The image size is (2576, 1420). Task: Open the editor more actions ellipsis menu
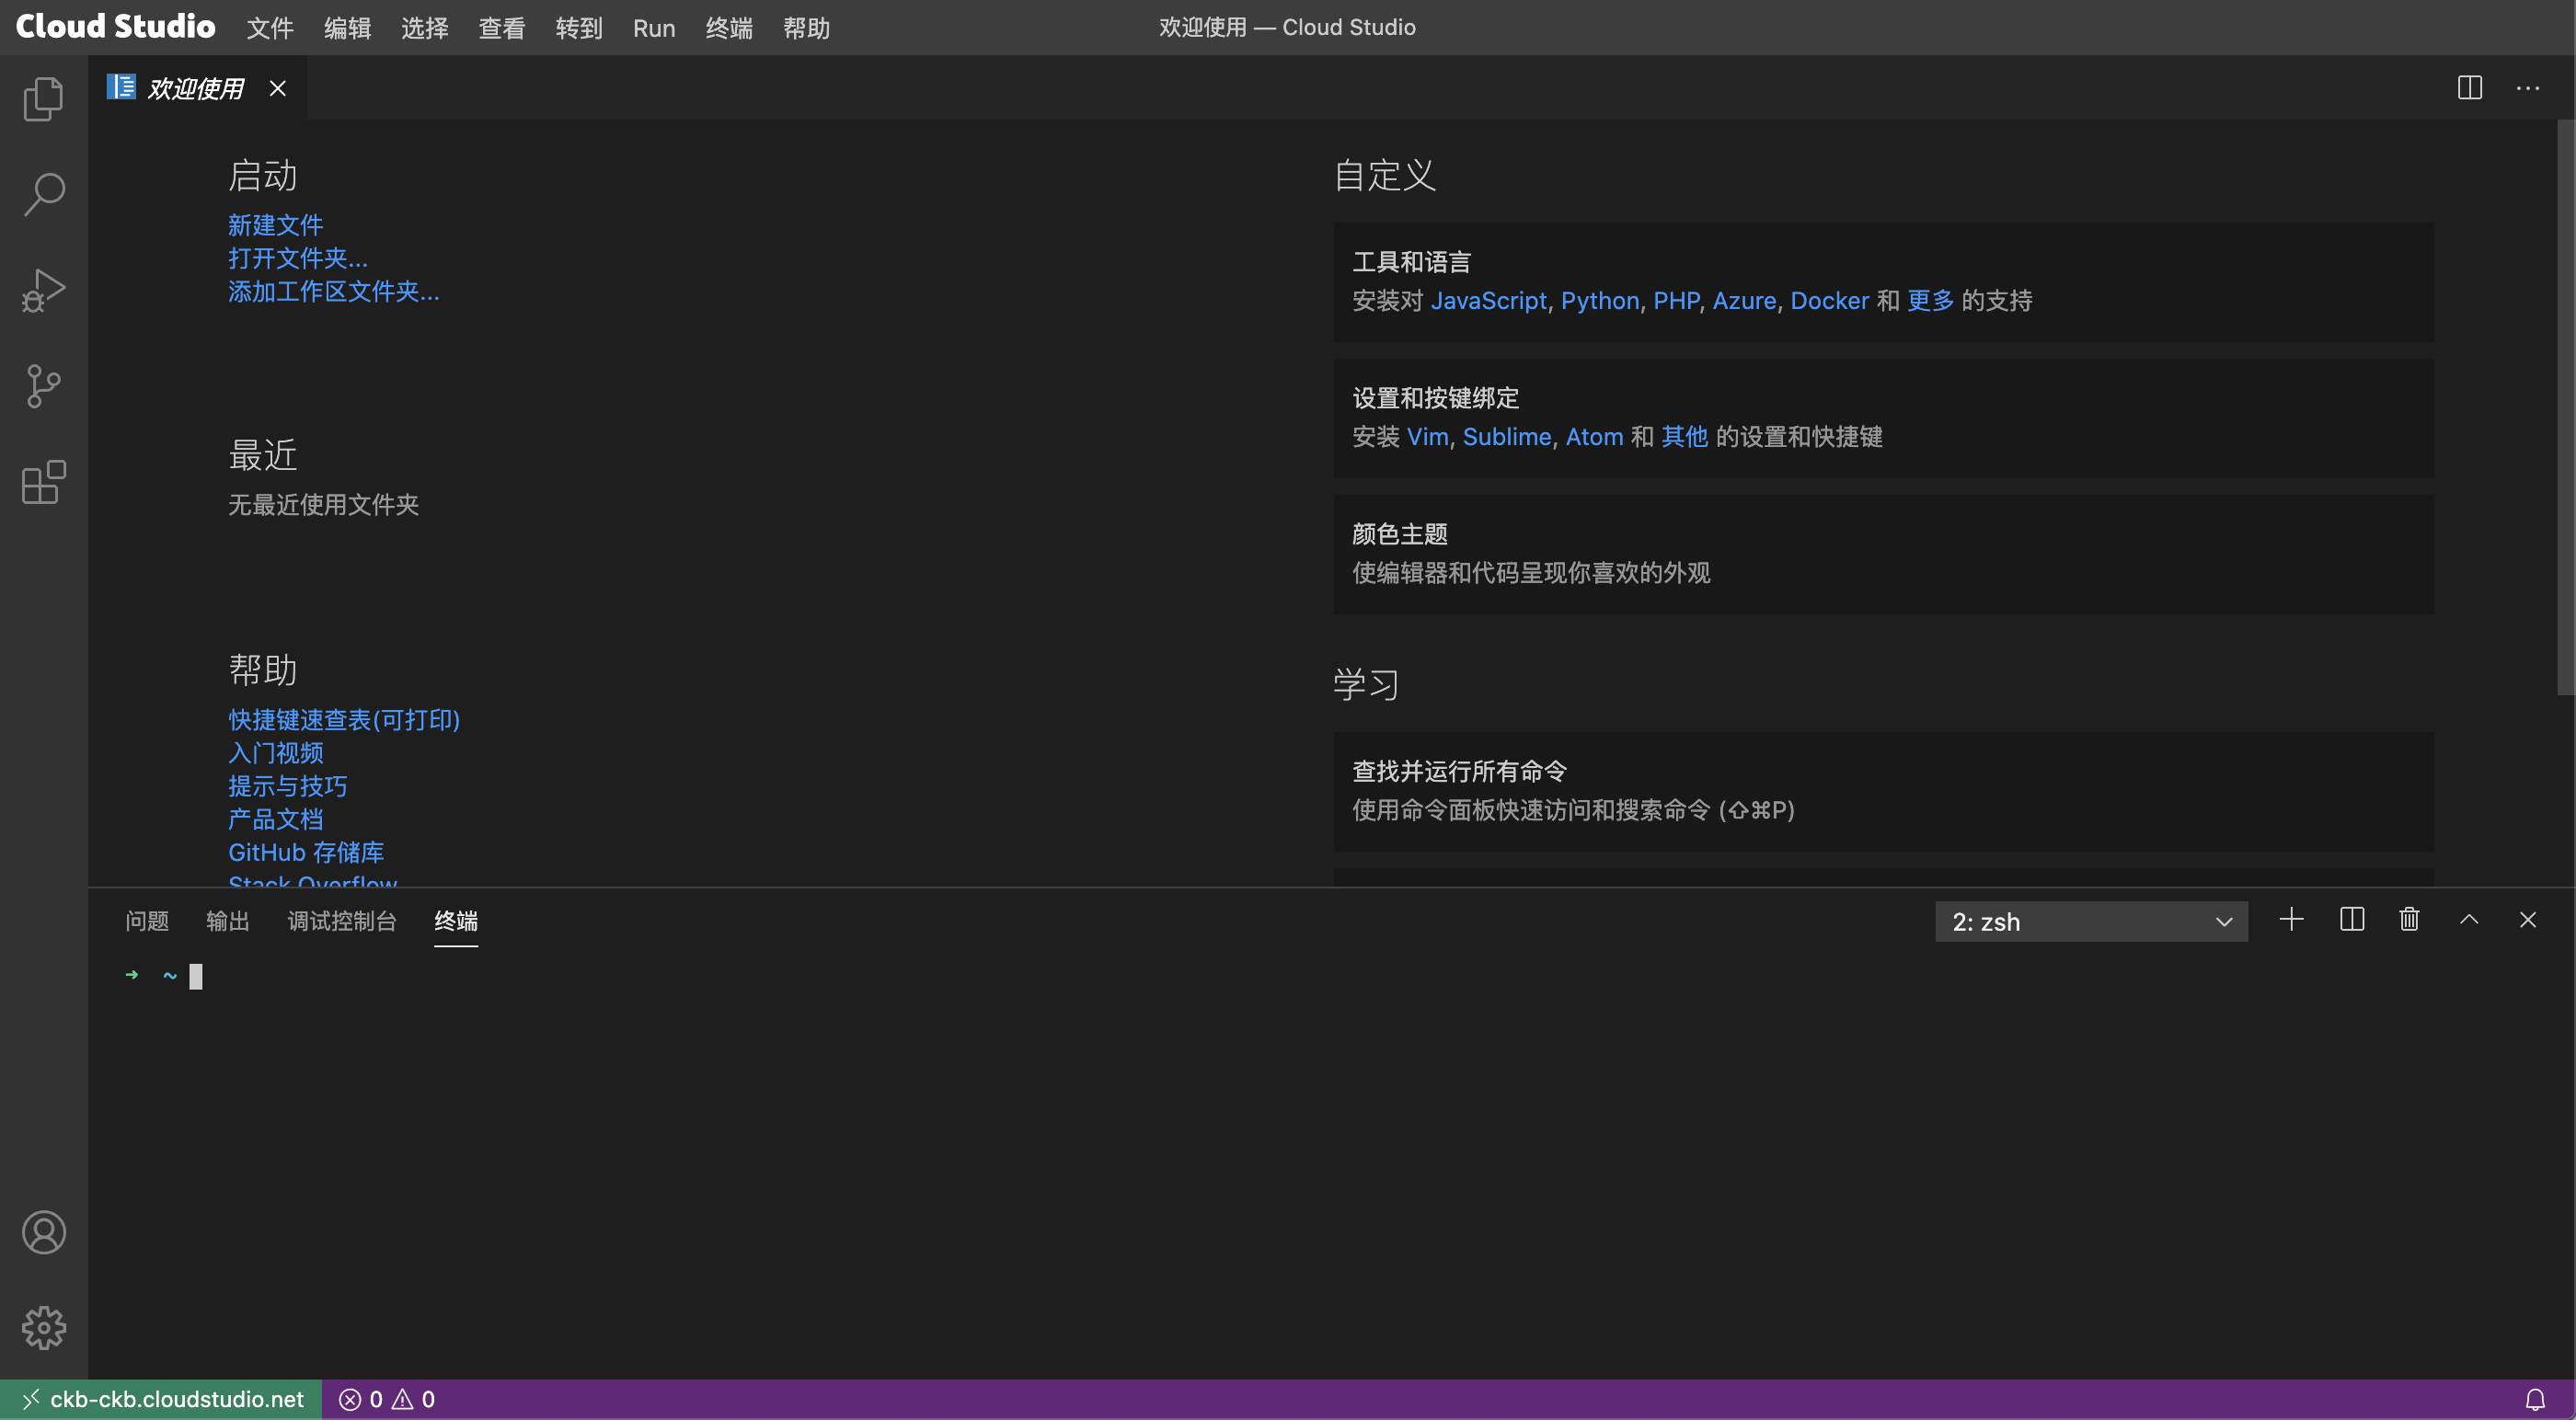pyautogui.click(x=2527, y=88)
